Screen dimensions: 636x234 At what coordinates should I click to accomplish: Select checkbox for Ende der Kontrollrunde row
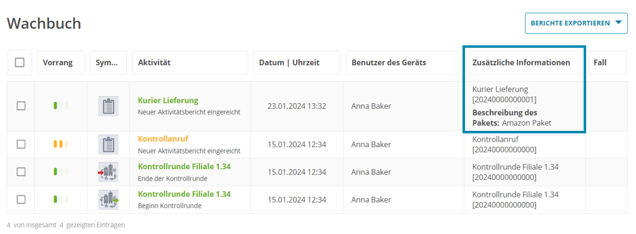tap(21, 172)
